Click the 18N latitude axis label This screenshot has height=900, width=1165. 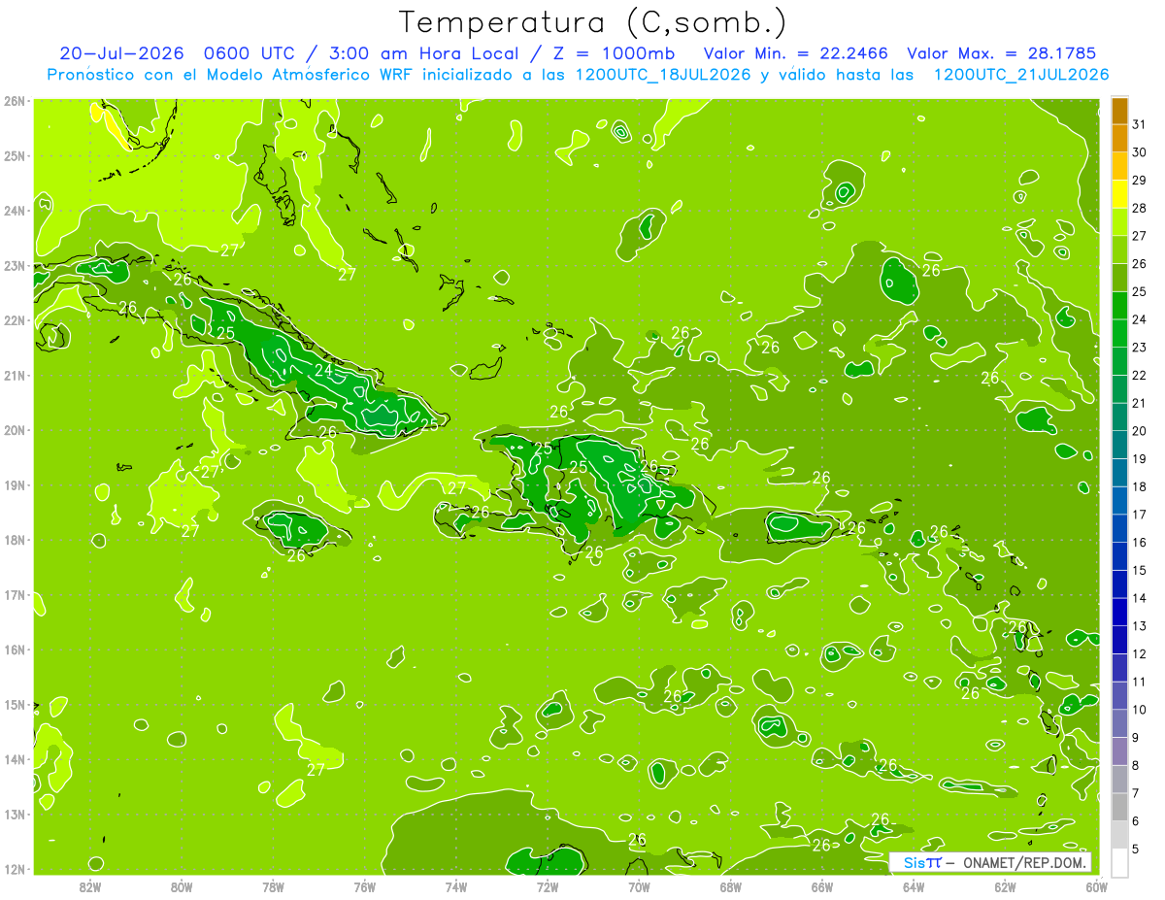pos(14,540)
